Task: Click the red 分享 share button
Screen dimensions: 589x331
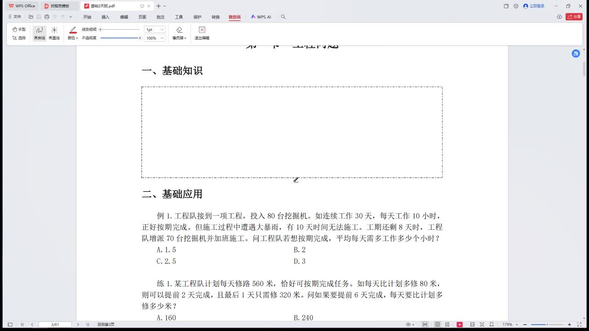Action: [x=574, y=17]
